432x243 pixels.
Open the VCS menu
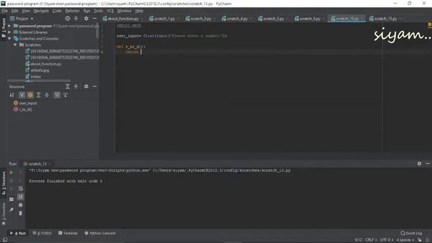110,11
